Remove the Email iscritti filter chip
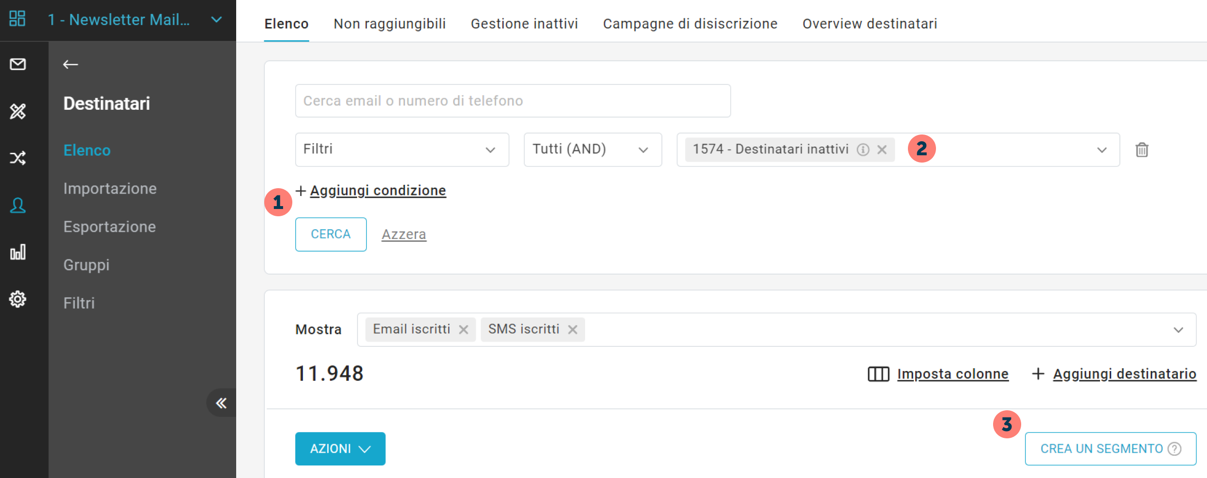 (463, 329)
